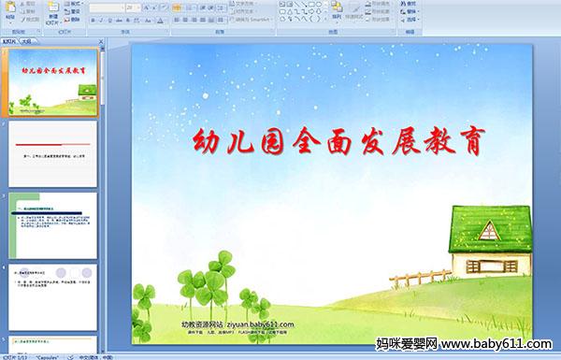Image resolution: width=561 pixels, height=360 pixels.
Task: Select the third slide thumbnail
Action: 53,225
